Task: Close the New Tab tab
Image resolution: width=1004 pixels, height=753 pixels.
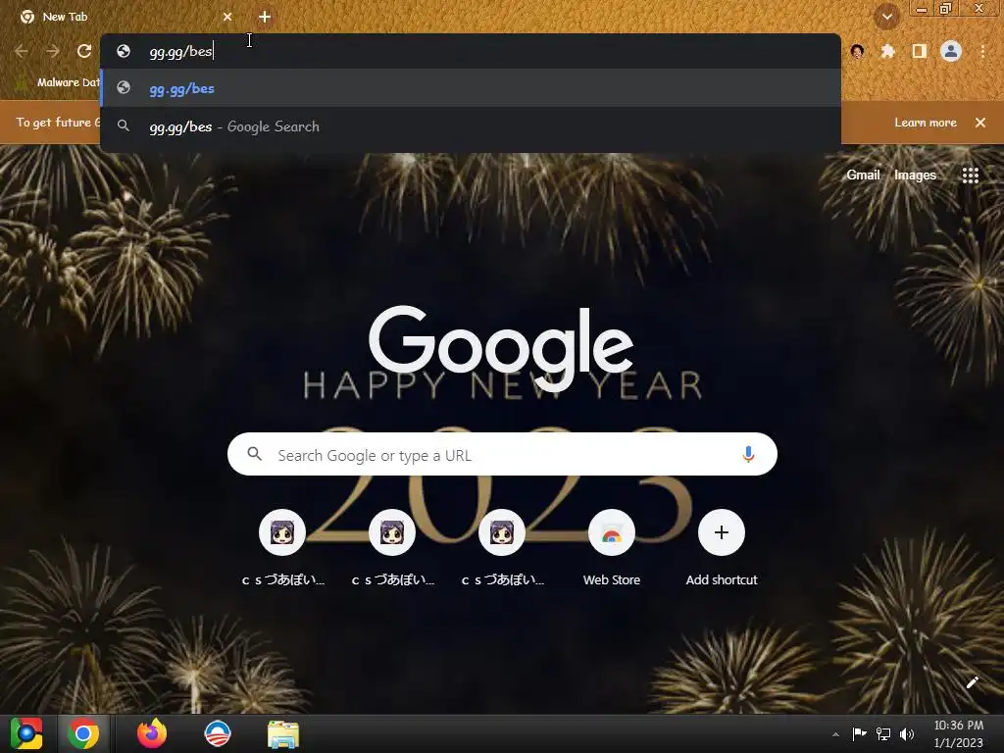Action: click(227, 18)
